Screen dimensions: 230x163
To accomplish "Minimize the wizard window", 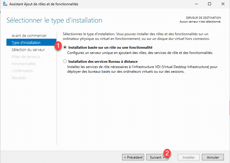I will [x=196, y=4].
